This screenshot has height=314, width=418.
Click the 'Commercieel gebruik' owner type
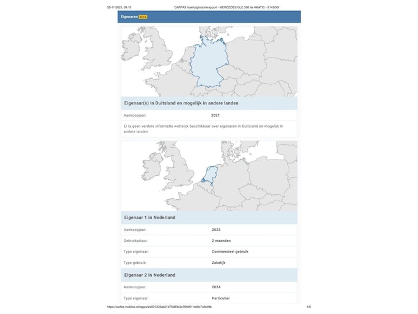pos(229,252)
